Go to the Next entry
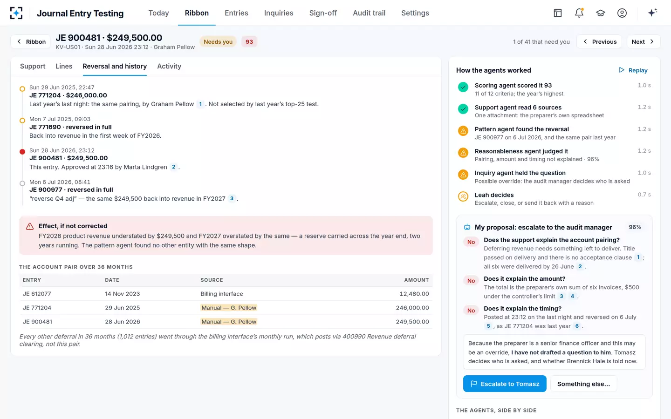The height and width of the screenshot is (419, 671). pyautogui.click(x=643, y=41)
